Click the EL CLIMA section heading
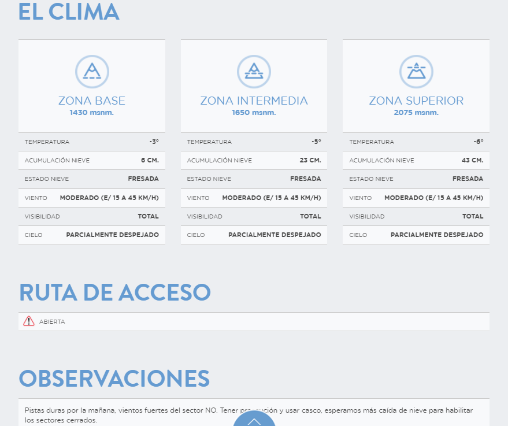Viewport: 508px width, 426px height. 69,12
